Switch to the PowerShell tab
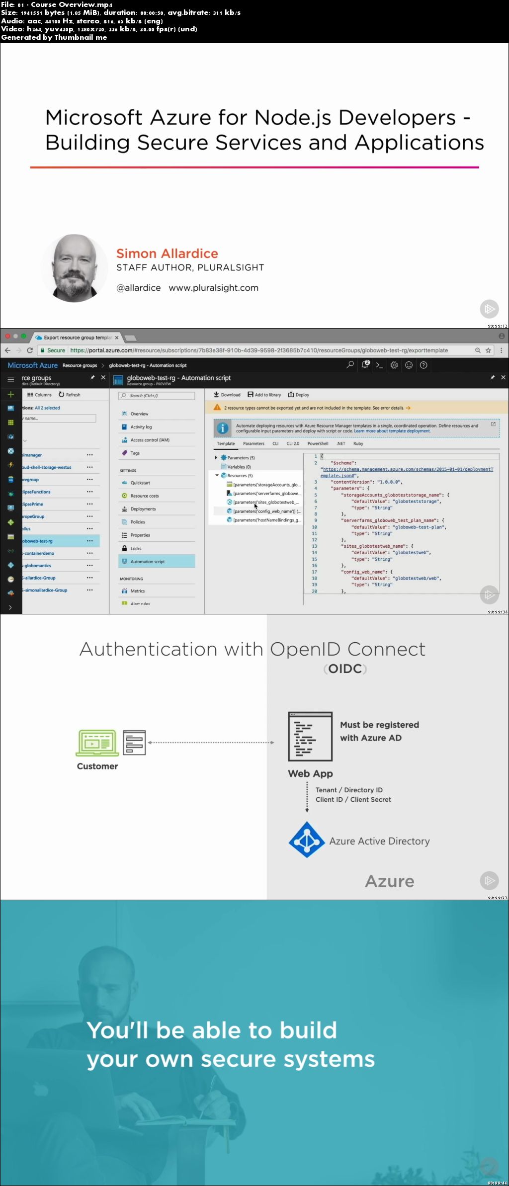 (318, 443)
